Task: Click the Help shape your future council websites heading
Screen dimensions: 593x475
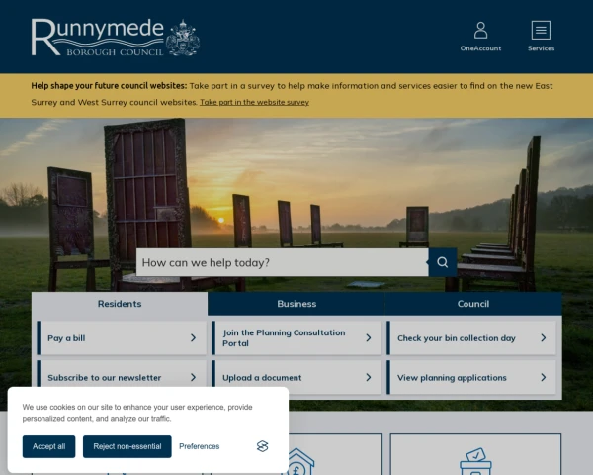Action: pyautogui.click(x=109, y=86)
